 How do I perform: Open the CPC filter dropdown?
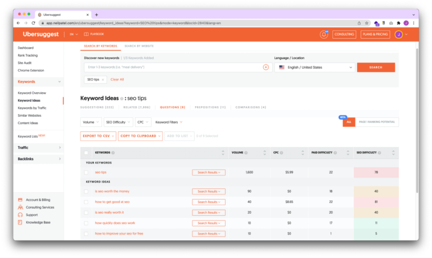click(143, 122)
